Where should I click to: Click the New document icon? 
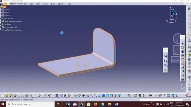click(3, 96)
